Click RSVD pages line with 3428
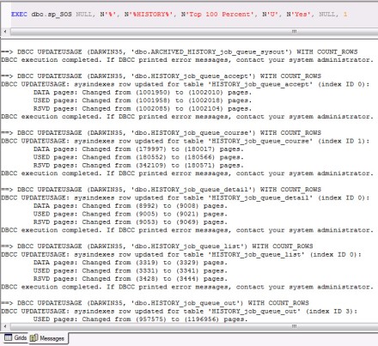The width and height of the screenshot is (378, 346). point(131,278)
